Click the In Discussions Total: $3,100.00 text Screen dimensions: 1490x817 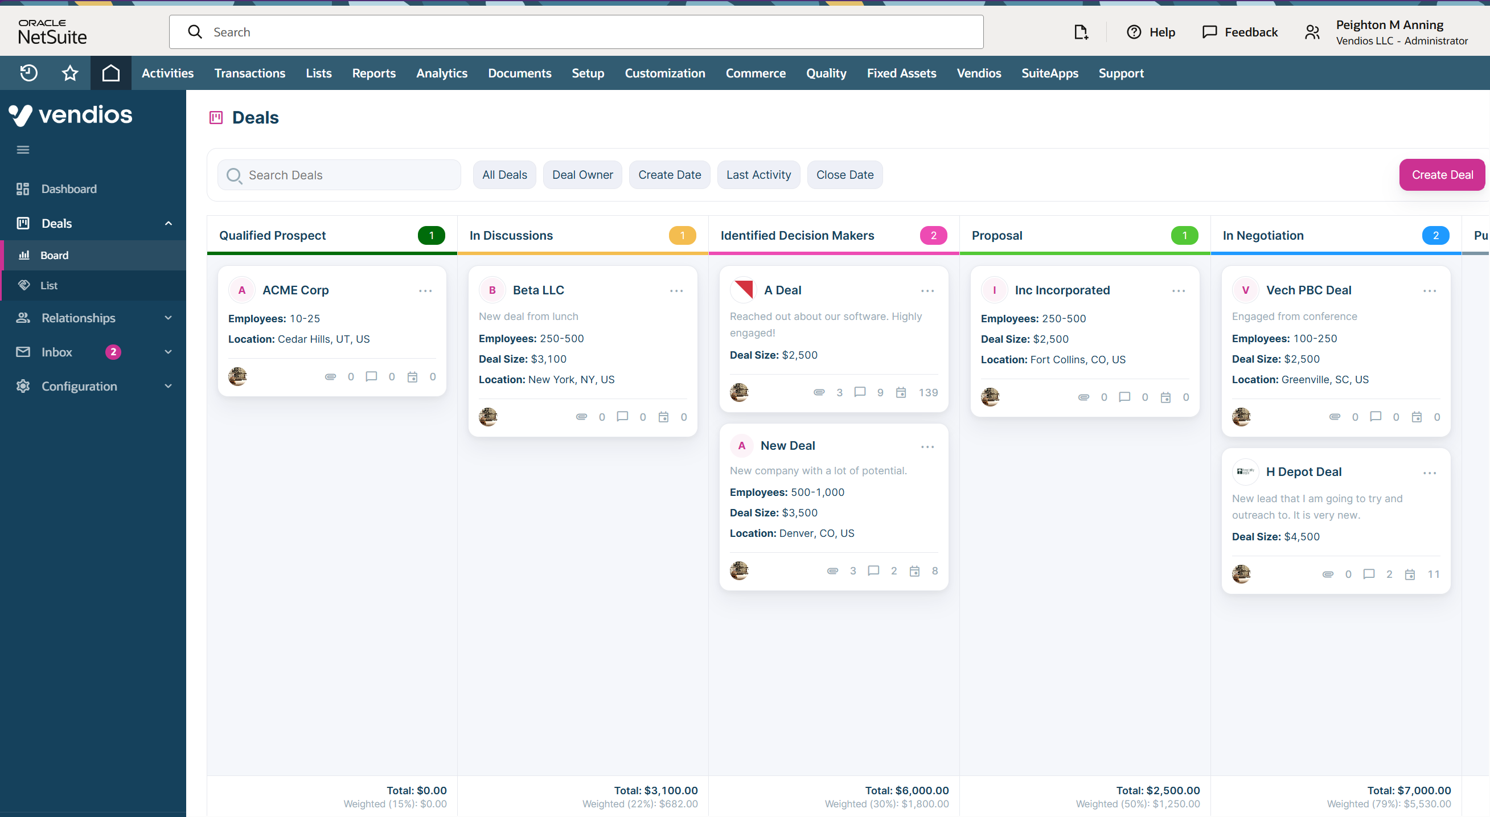(x=655, y=790)
